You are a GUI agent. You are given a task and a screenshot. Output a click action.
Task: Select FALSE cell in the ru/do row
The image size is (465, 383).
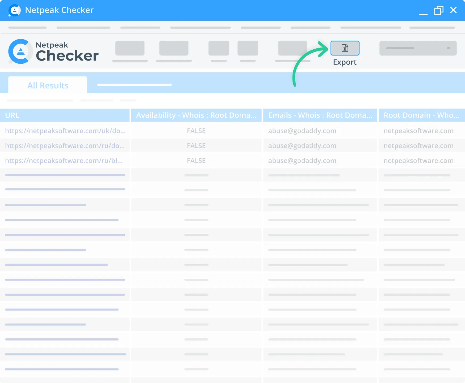[x=196, y=146]
